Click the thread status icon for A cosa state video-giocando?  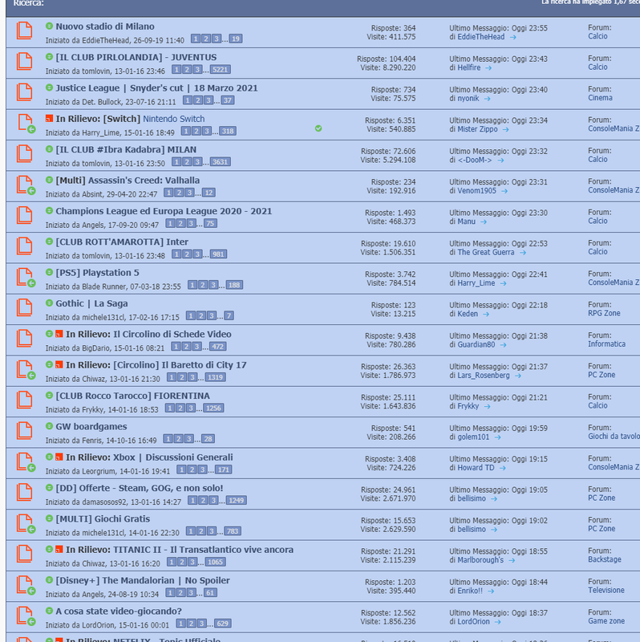pos(26,616)
